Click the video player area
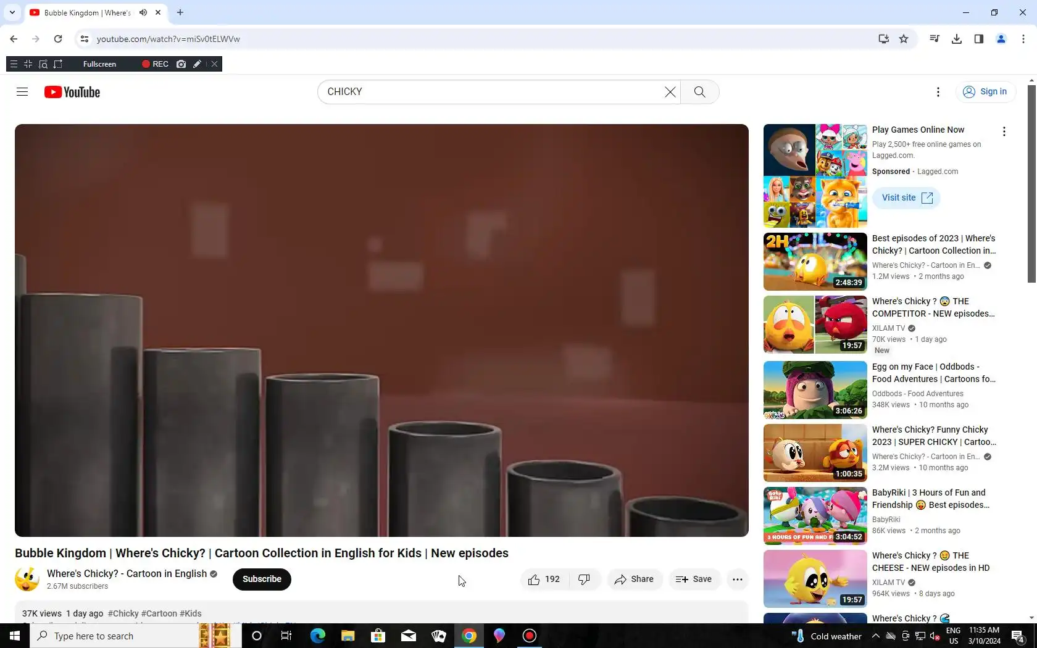The width and height of the screenshot is (1037, 648). 381,330
